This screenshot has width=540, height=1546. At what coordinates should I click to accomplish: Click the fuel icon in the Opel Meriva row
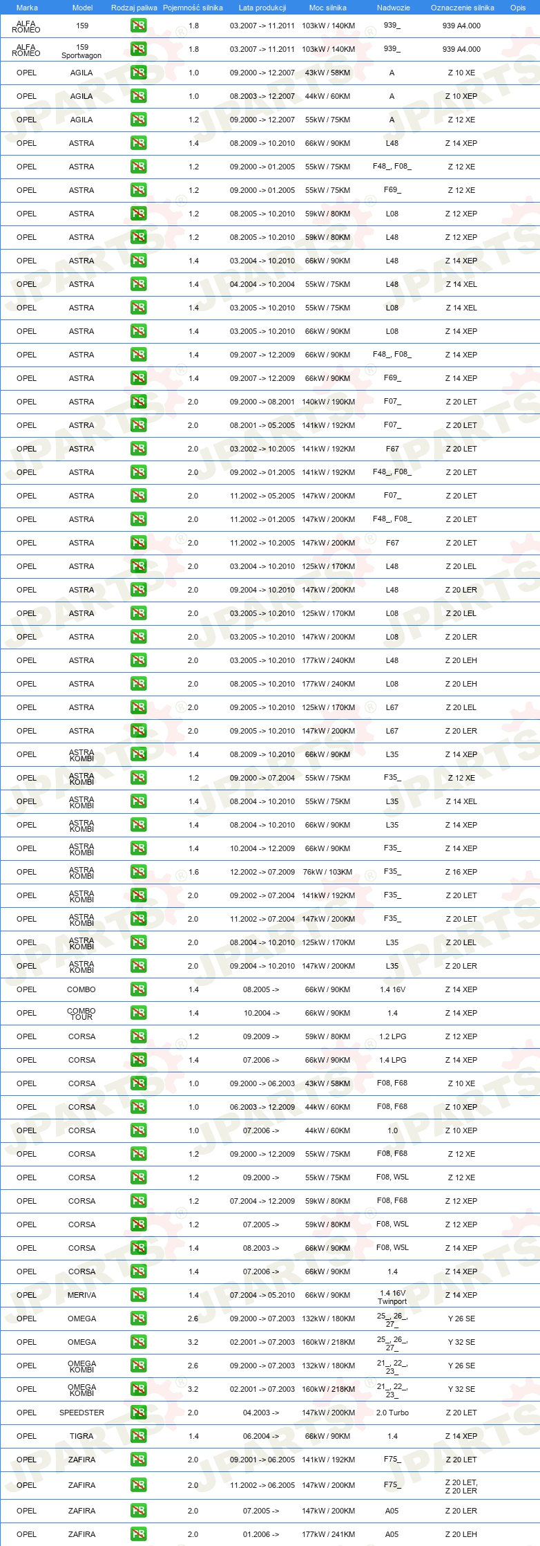coord(138,1295)
